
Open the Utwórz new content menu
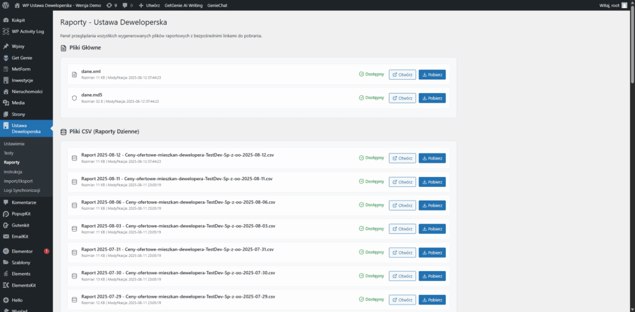pos(149,5)
